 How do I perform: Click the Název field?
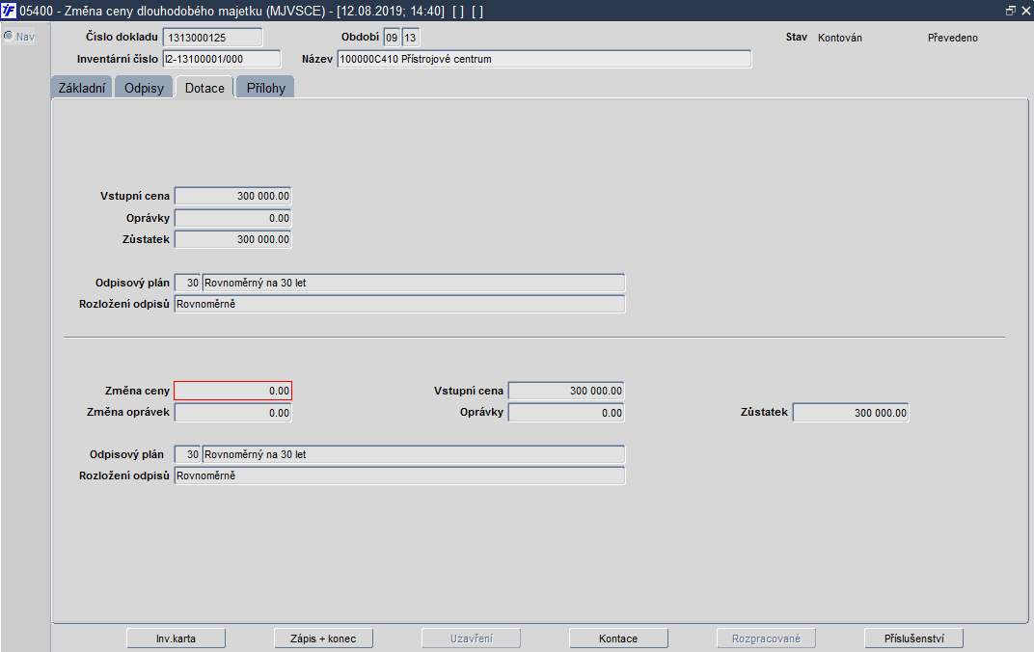(544, 59)
